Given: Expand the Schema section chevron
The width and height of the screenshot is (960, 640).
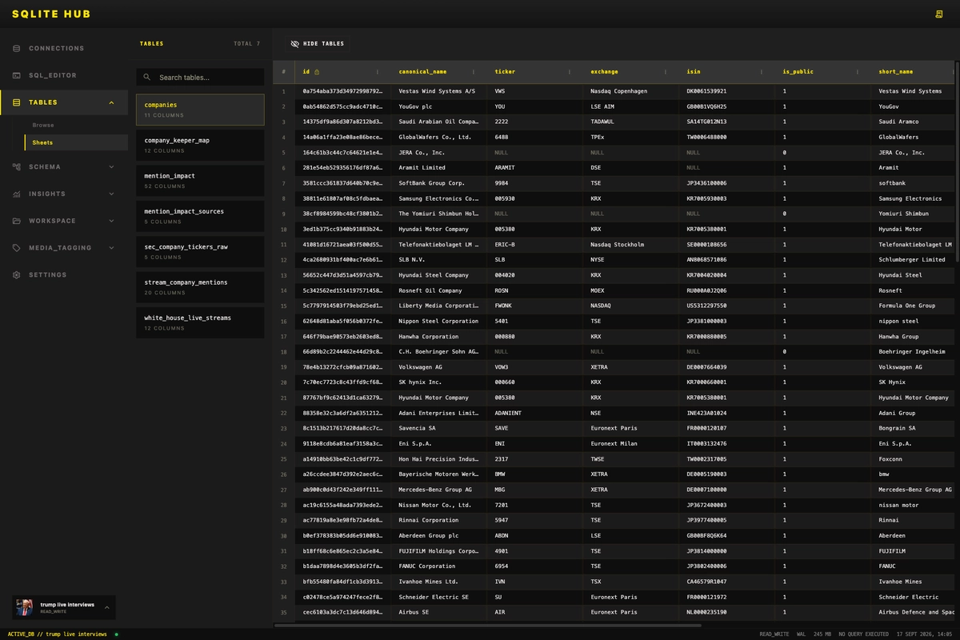Looking at the screenshot, I should (x=111, y=167).
